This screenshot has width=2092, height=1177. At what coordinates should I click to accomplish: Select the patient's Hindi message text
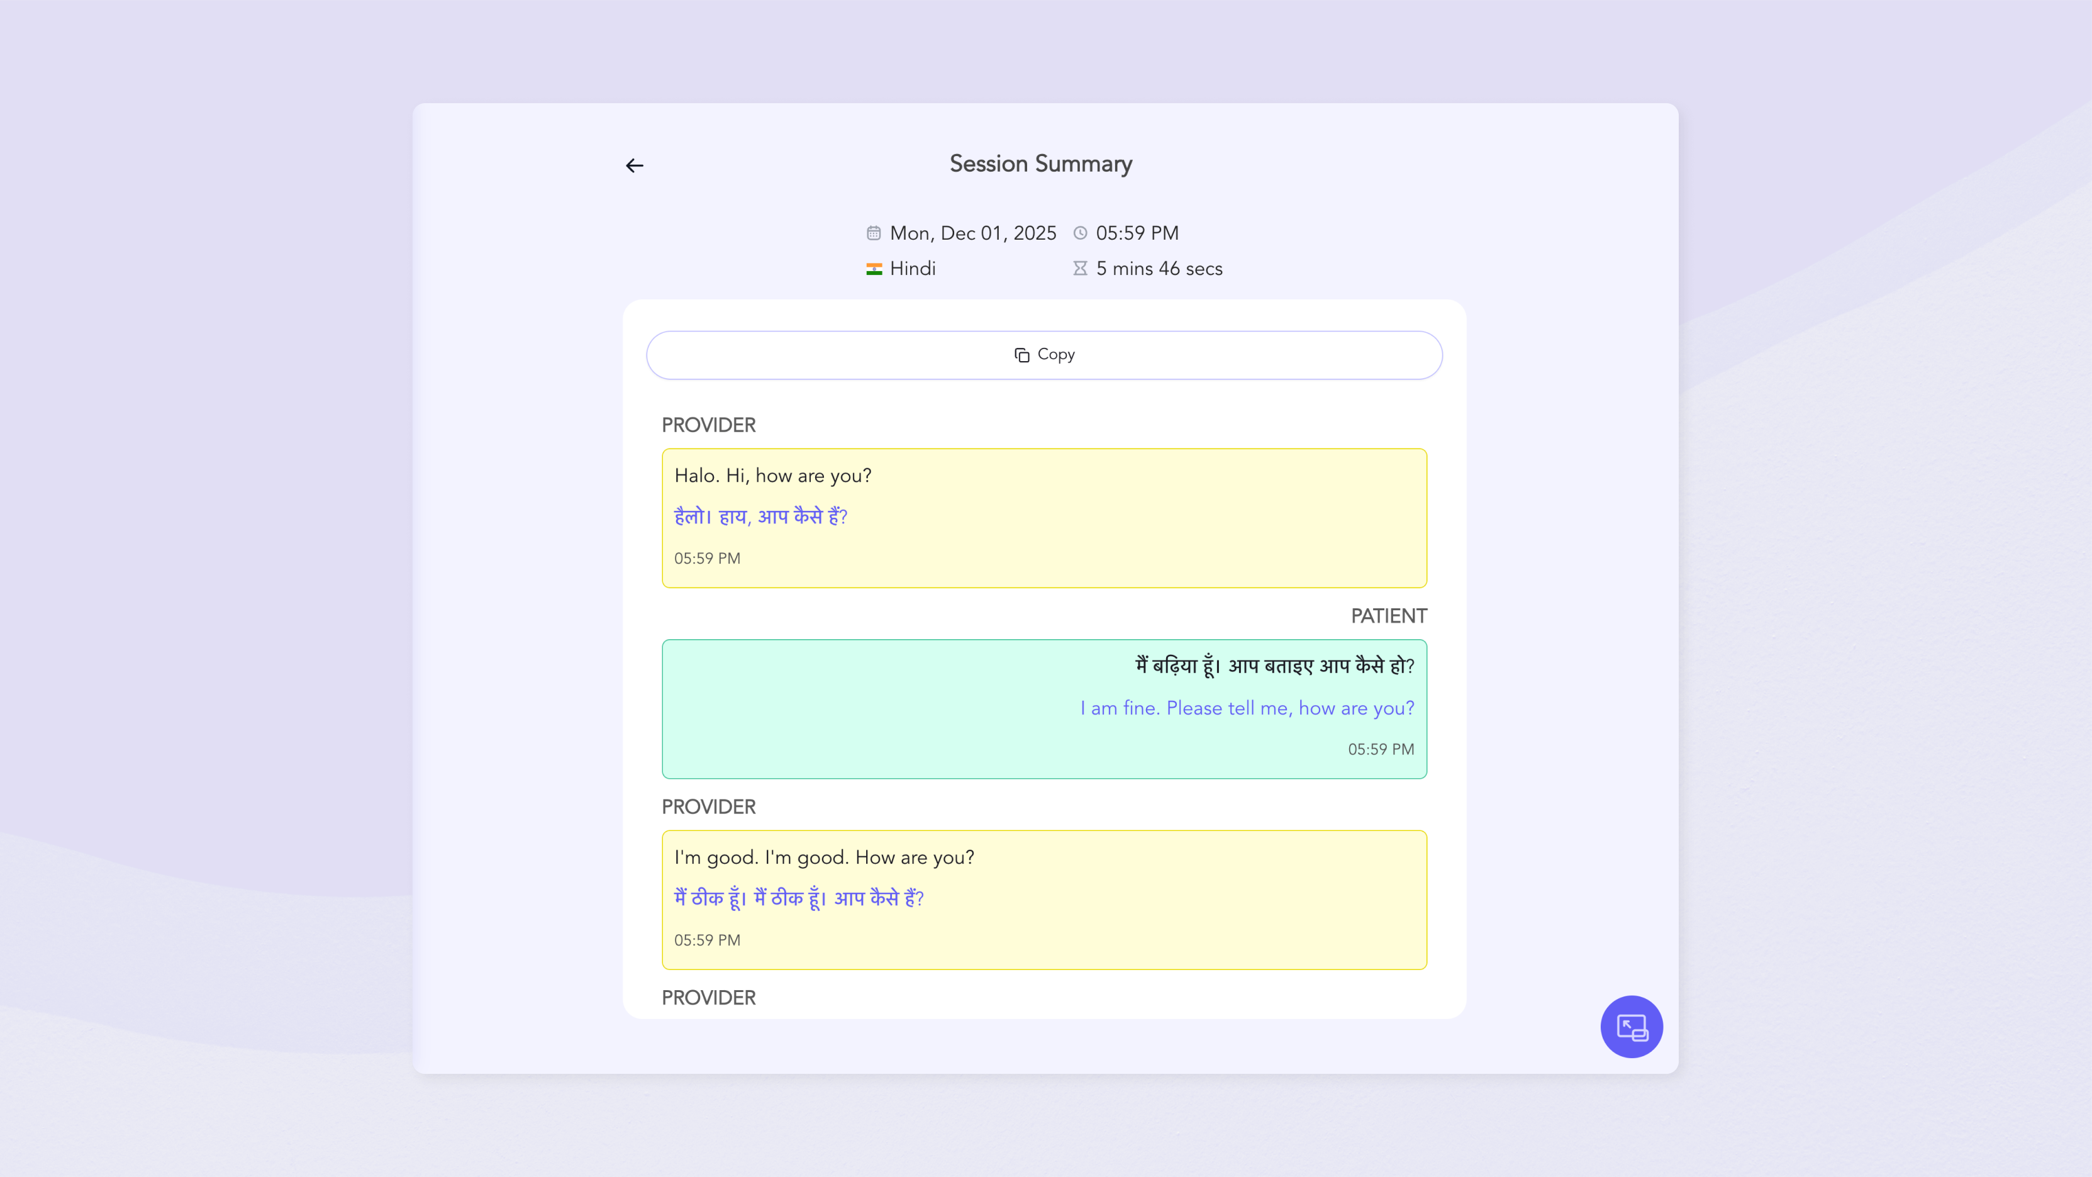(1274, 666)
